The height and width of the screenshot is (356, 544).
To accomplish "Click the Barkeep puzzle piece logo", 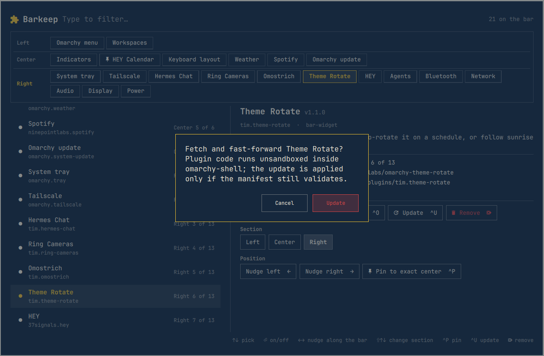I will pos(15,19).
